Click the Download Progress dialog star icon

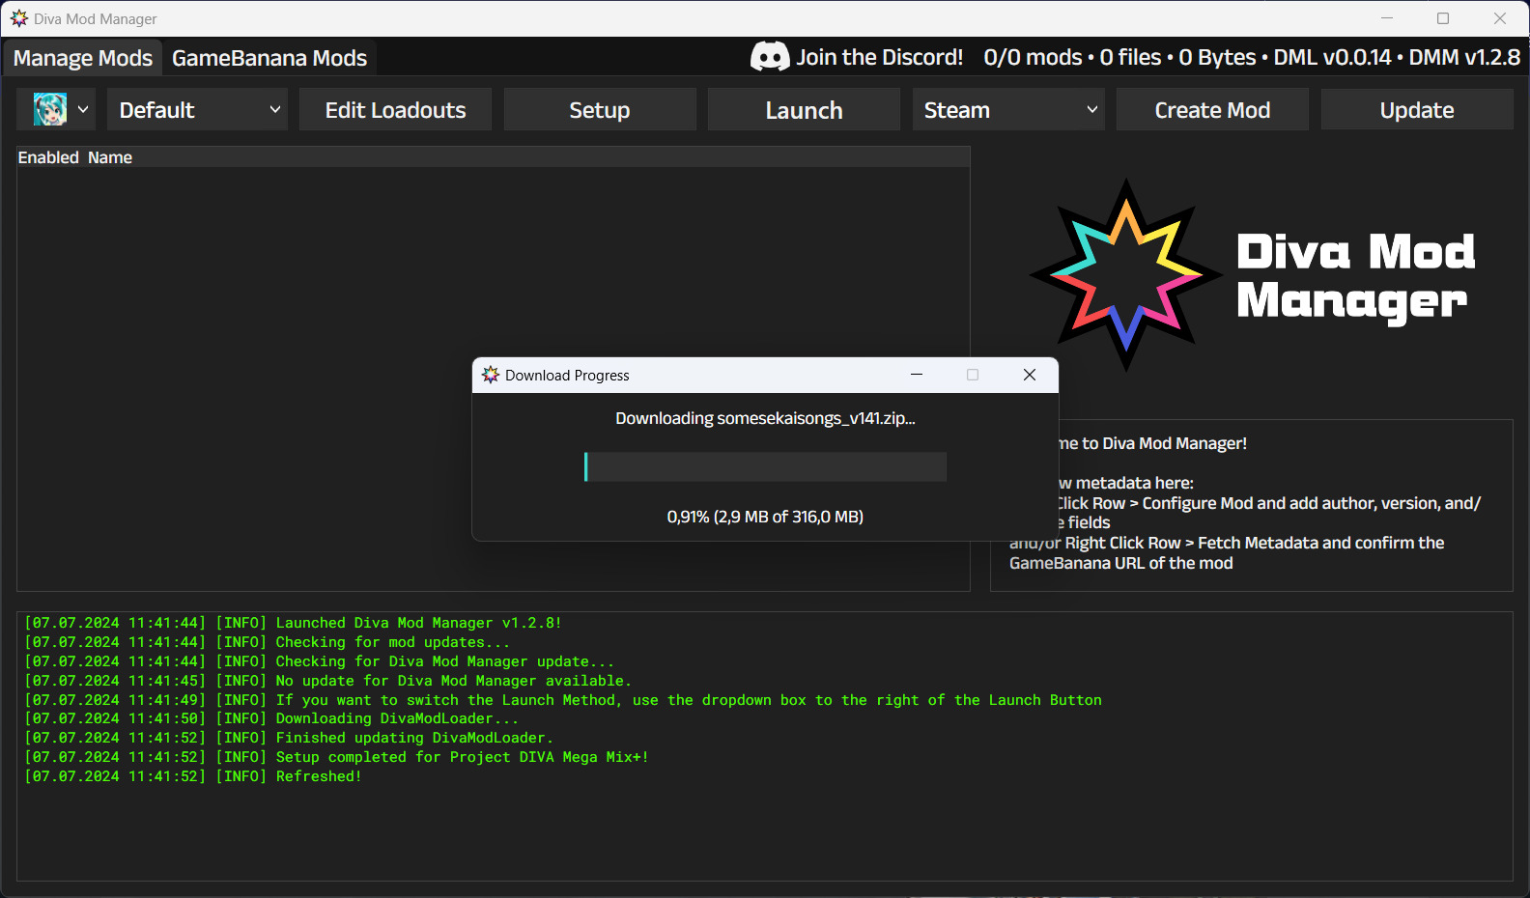point(491,375)
